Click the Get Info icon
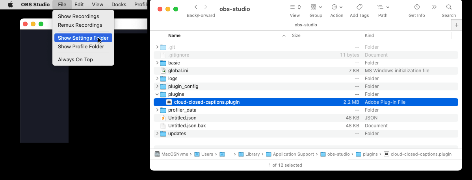Screen dimensions: 472x180 point(417,7)
